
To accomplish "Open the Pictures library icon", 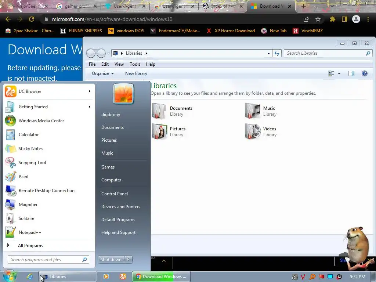I will 159,131.
